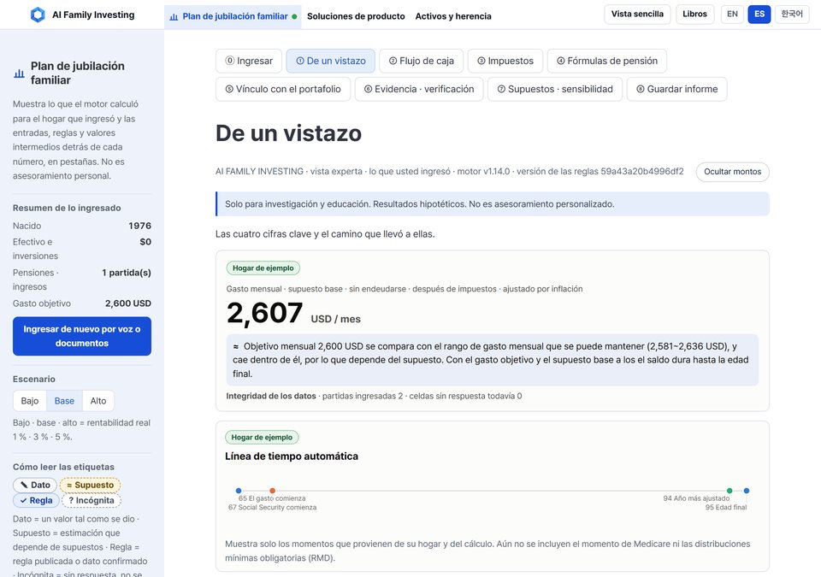The image size is (821, 577).
Task: Open the Libros page
Action: click(694, 15)
